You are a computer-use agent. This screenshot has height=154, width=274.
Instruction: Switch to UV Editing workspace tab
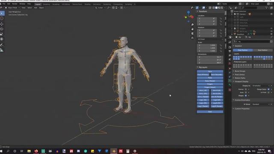click(66, 4)
